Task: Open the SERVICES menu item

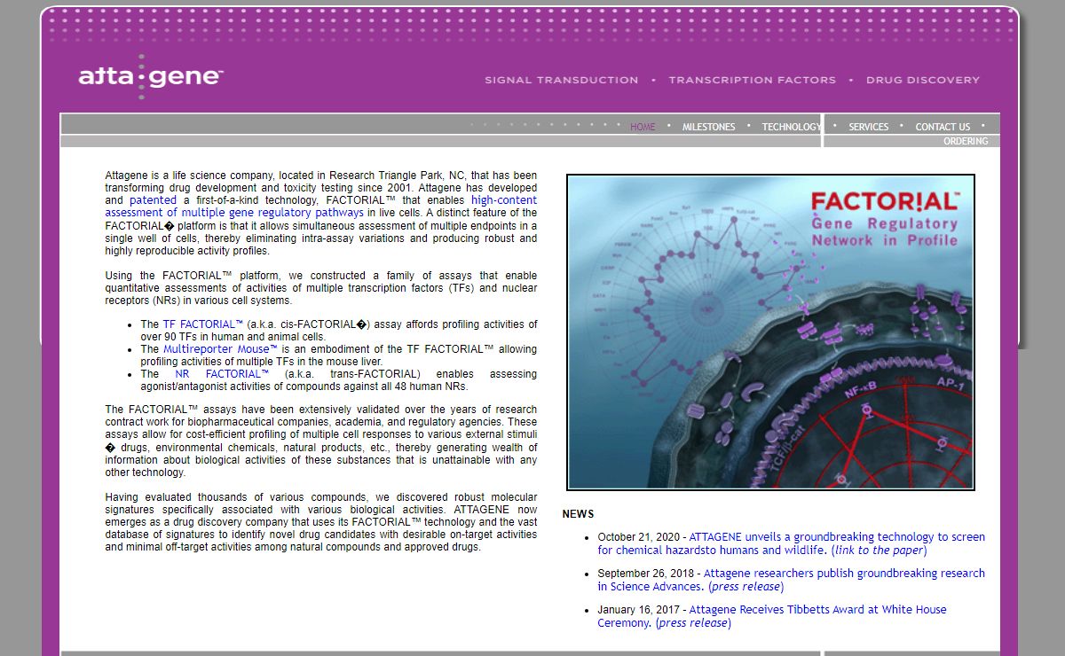Action: click(868, 127)
